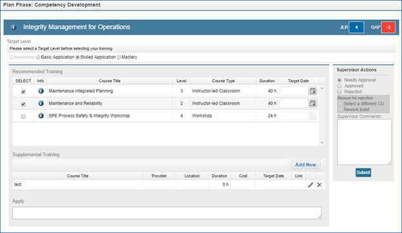This screenshot has width=402, height=233.
Task: Click Add New supplemental training button
Action: (306, 165)
